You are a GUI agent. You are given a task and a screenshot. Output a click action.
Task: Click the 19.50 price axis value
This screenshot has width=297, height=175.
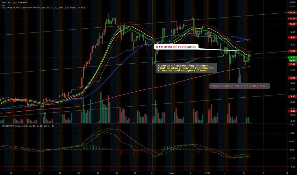tap(293, 32)
